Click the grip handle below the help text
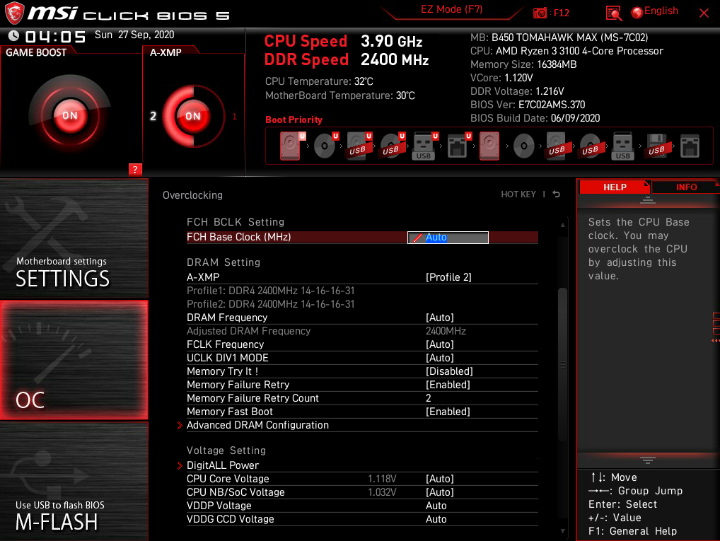This screenshot has width=720, height=541. click(x=647, y=460)
